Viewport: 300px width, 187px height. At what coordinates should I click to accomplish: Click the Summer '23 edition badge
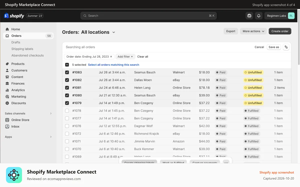coord(35,16)
